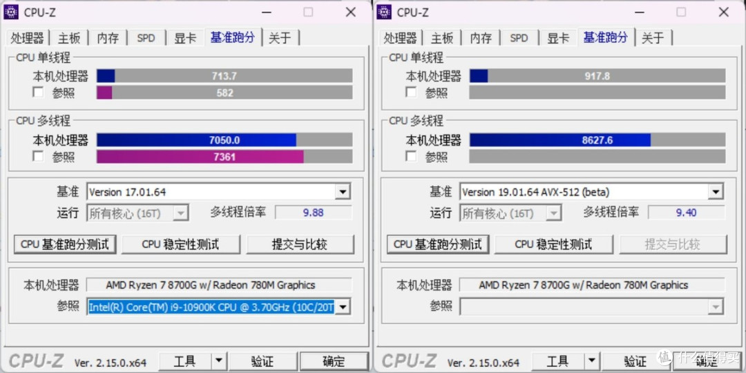Switch to 关于 tab in left window
Image resolution: width=746 pixels, height=373 pixels.
(280, 38)
